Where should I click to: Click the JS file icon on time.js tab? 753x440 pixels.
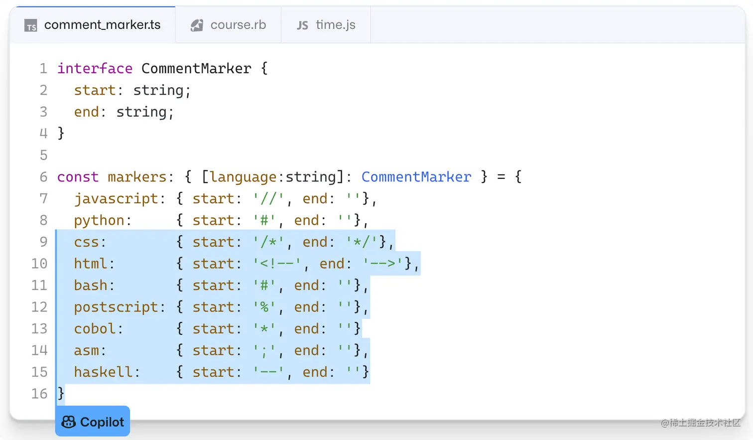(x=302, y=25)
